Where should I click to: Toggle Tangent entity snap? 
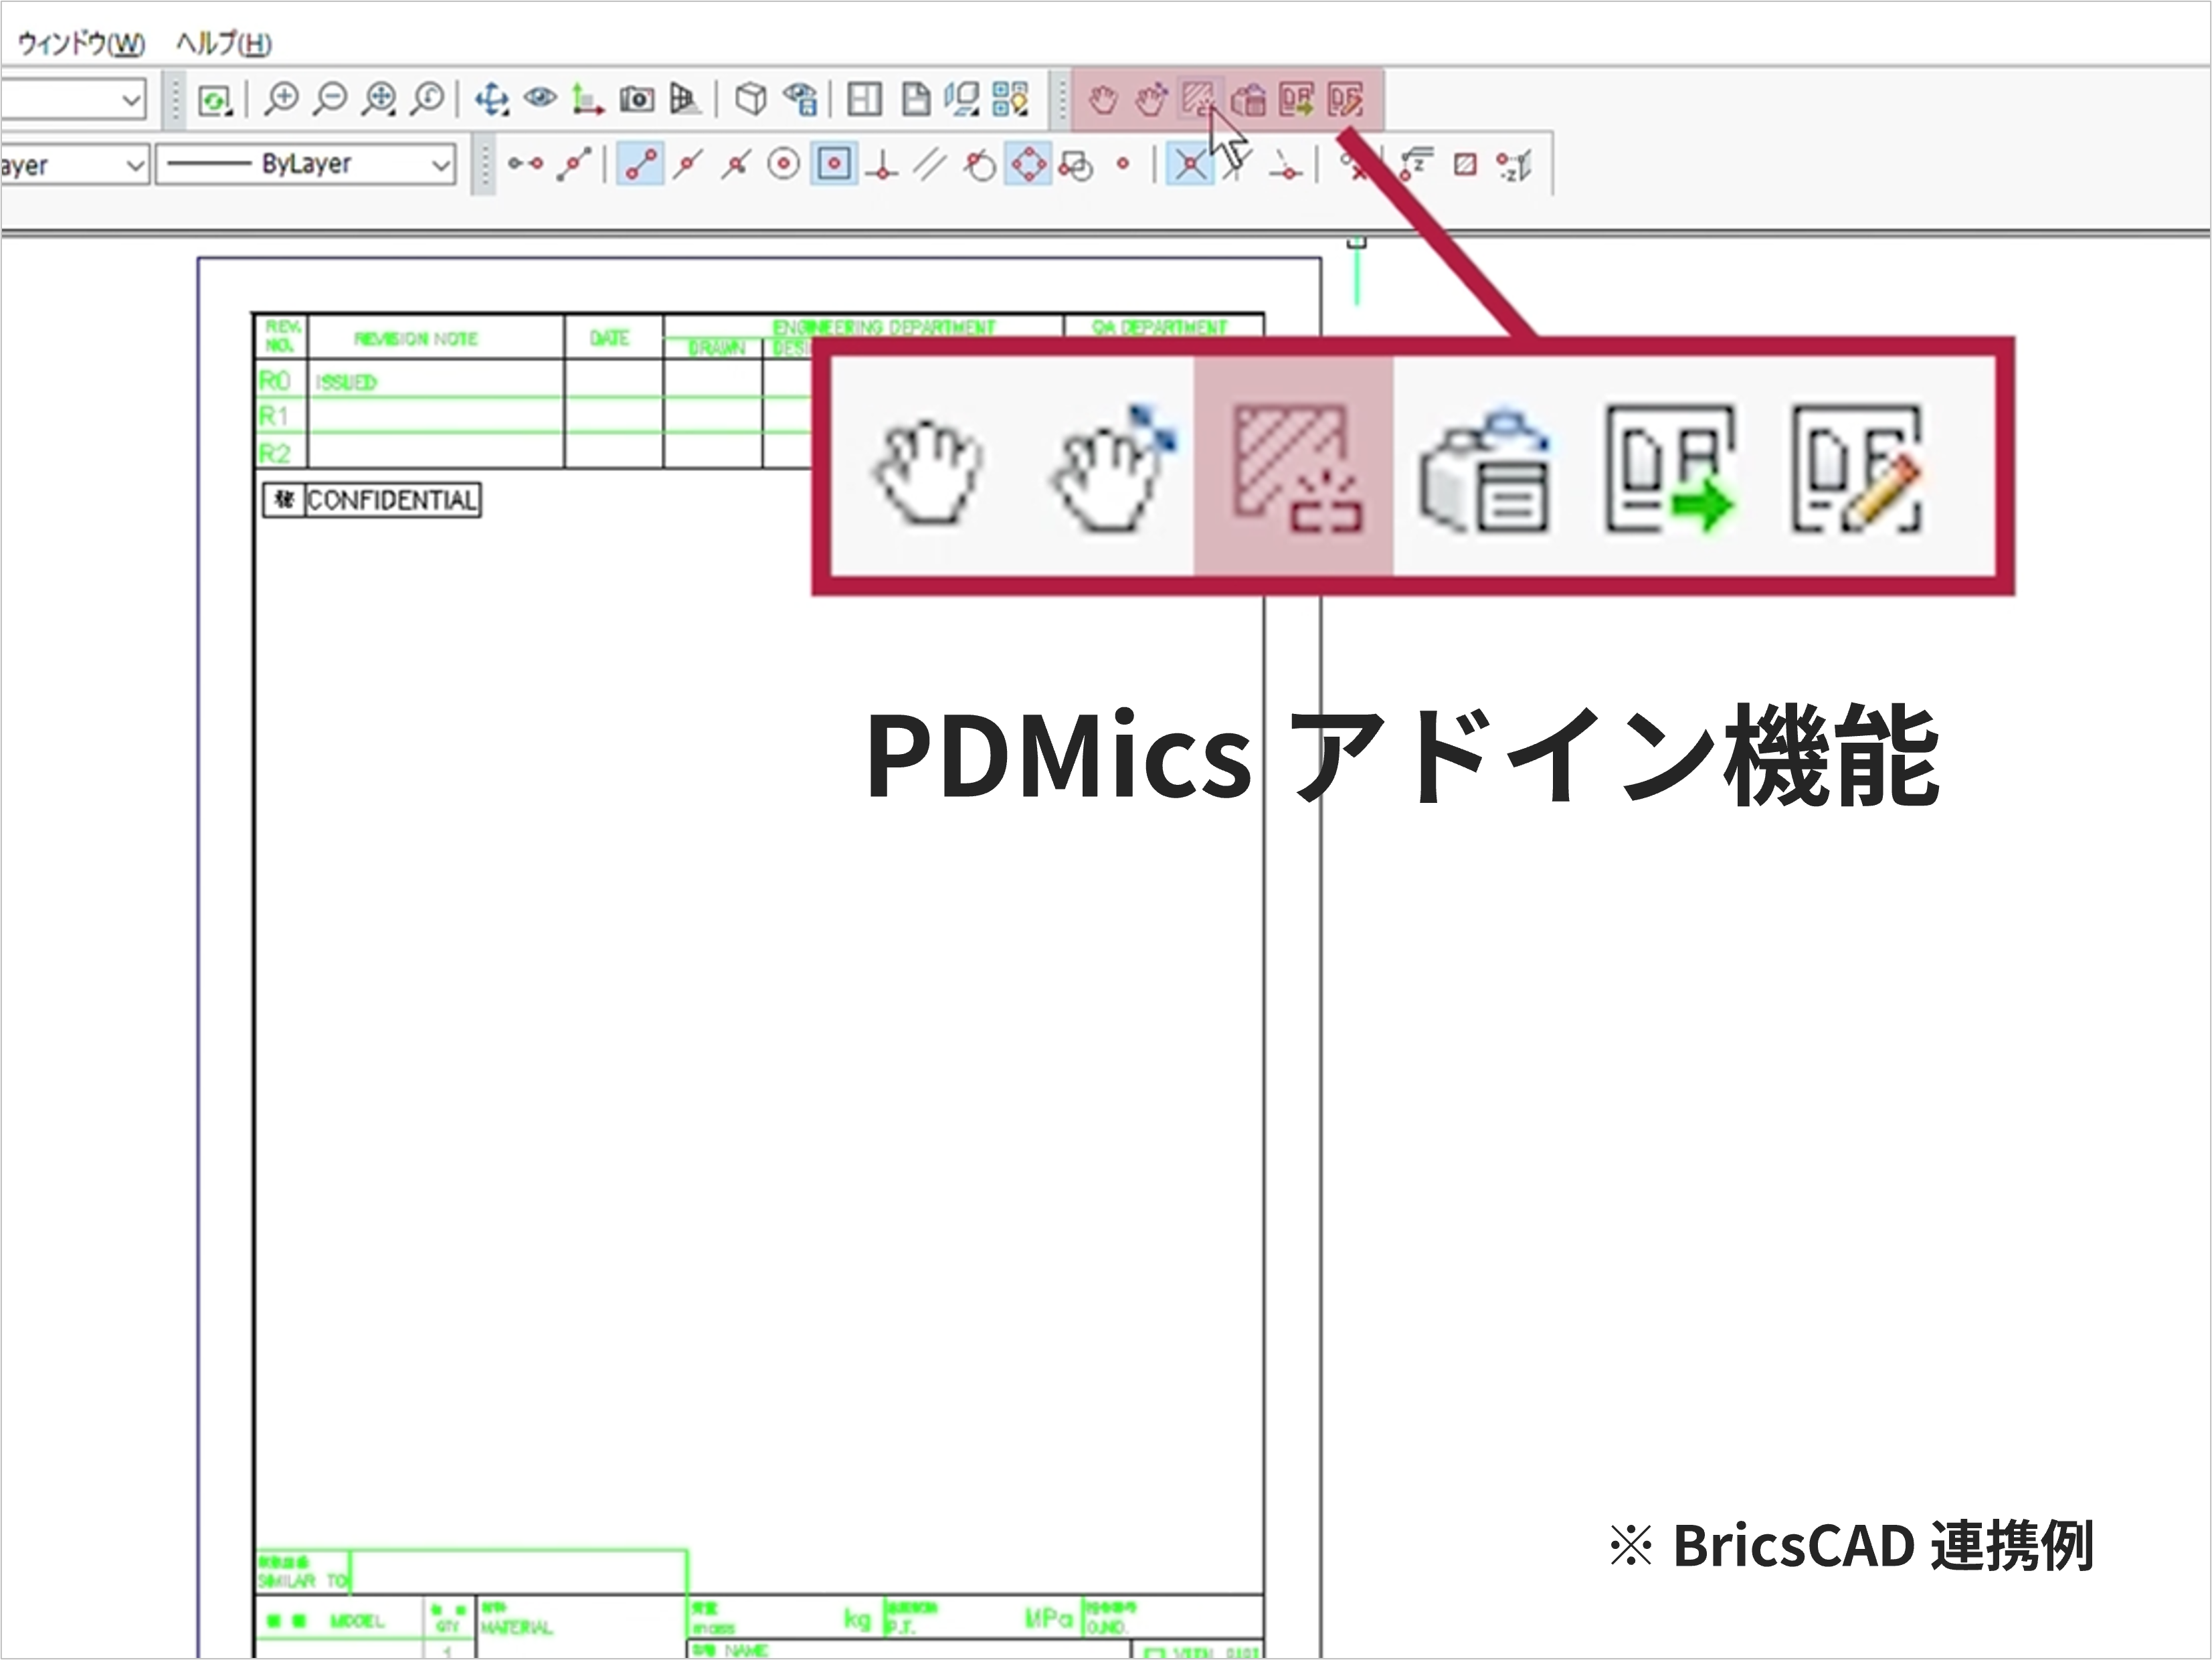pyautogui.click(x=979, y=165)
